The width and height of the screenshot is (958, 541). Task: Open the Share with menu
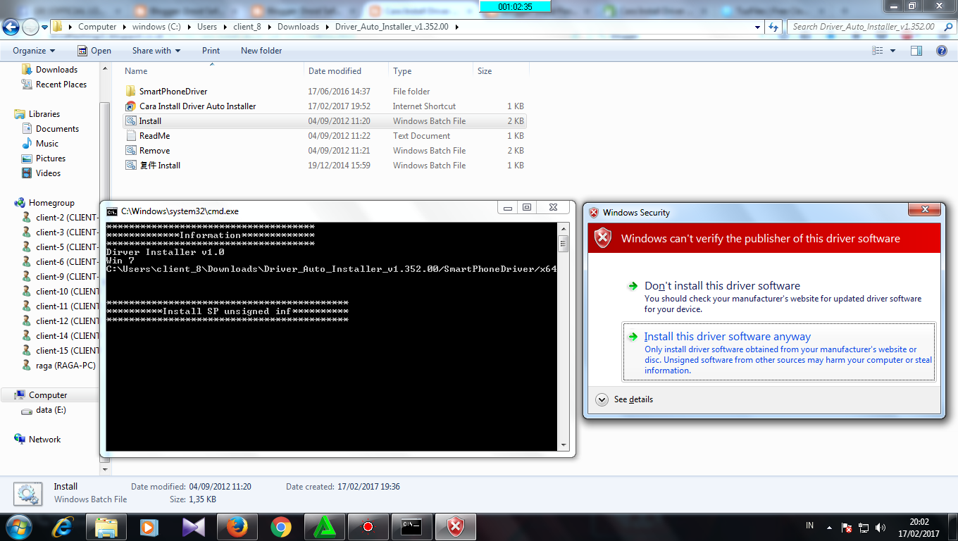[x=156, y=51]
